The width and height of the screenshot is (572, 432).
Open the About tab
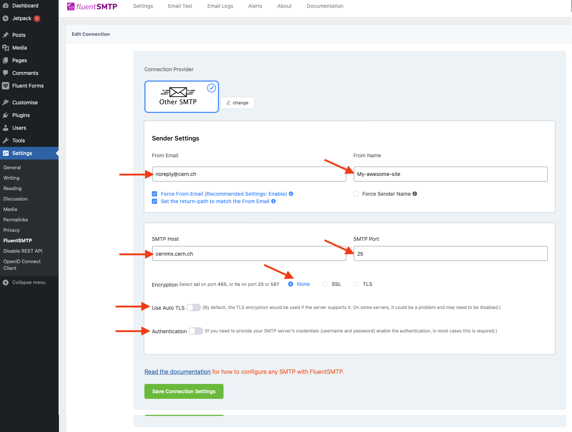click(284, 6)
